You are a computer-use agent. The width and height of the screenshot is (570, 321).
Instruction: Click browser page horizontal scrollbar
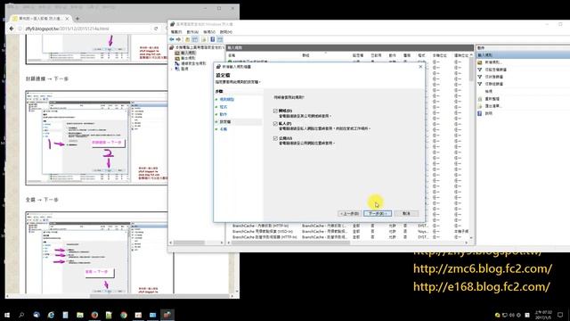119,296
